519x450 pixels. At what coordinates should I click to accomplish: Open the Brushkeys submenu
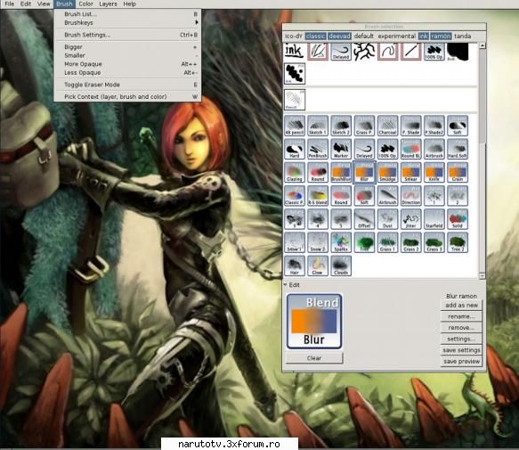[x=127, y=22]
